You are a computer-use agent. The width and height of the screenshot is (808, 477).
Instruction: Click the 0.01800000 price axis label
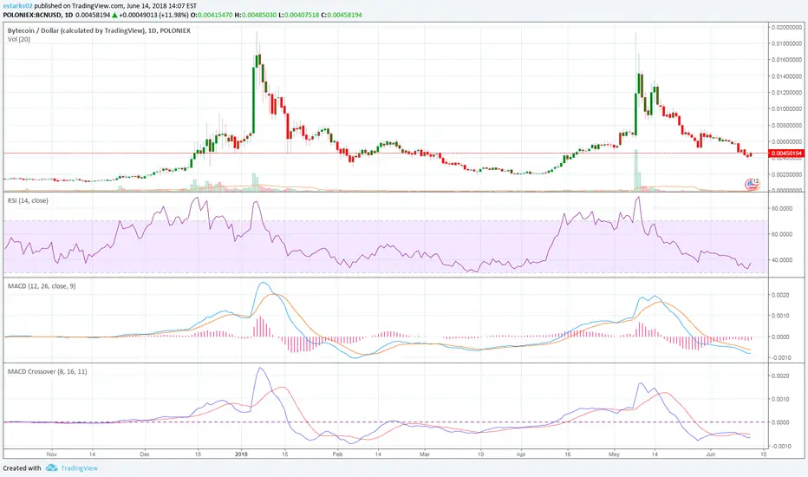click(x=786, y=44)
